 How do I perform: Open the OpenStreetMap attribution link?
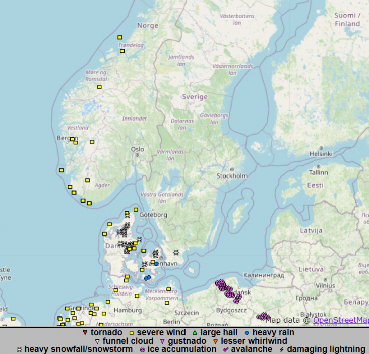[x=341, y=320]
